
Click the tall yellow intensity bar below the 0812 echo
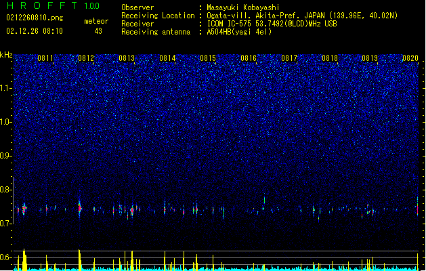click(80, 260)
